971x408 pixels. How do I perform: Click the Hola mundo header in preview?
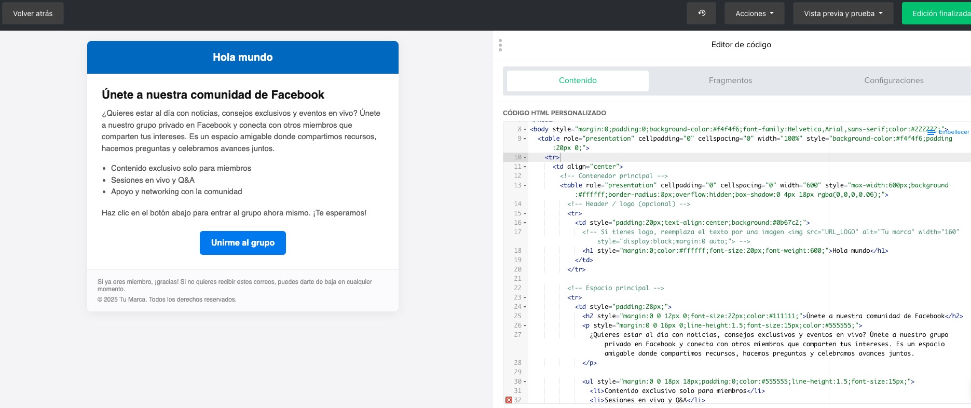pyautogui.click(x=243, y=57)
